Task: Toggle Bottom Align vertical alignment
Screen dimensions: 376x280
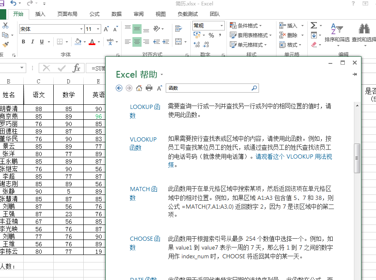Action: tap(146, 30)
